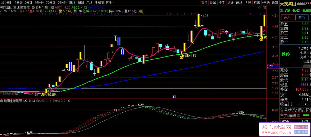Click the 指标分享 banner link
Screen dimensions: 311x137
(301, 127)
